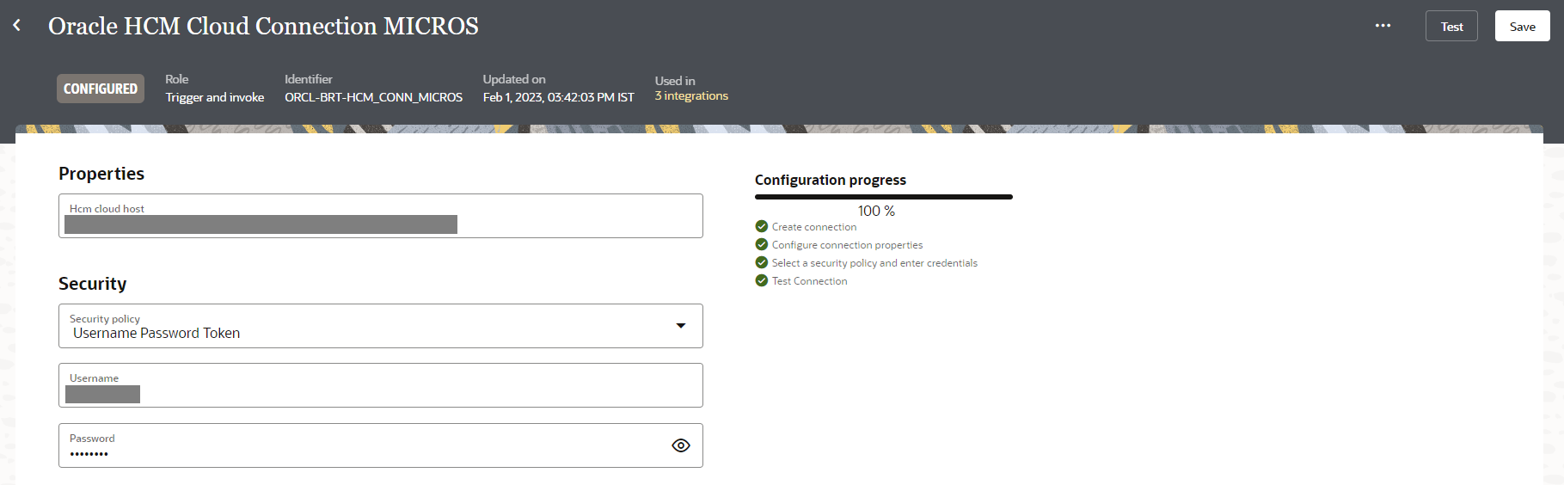
Task: Click the Username input field
Action: 381,385
